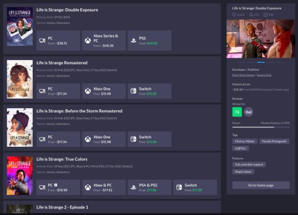Click the Go to Game page button
This screenshot has width=298, height=215.
tap(261, 185)
